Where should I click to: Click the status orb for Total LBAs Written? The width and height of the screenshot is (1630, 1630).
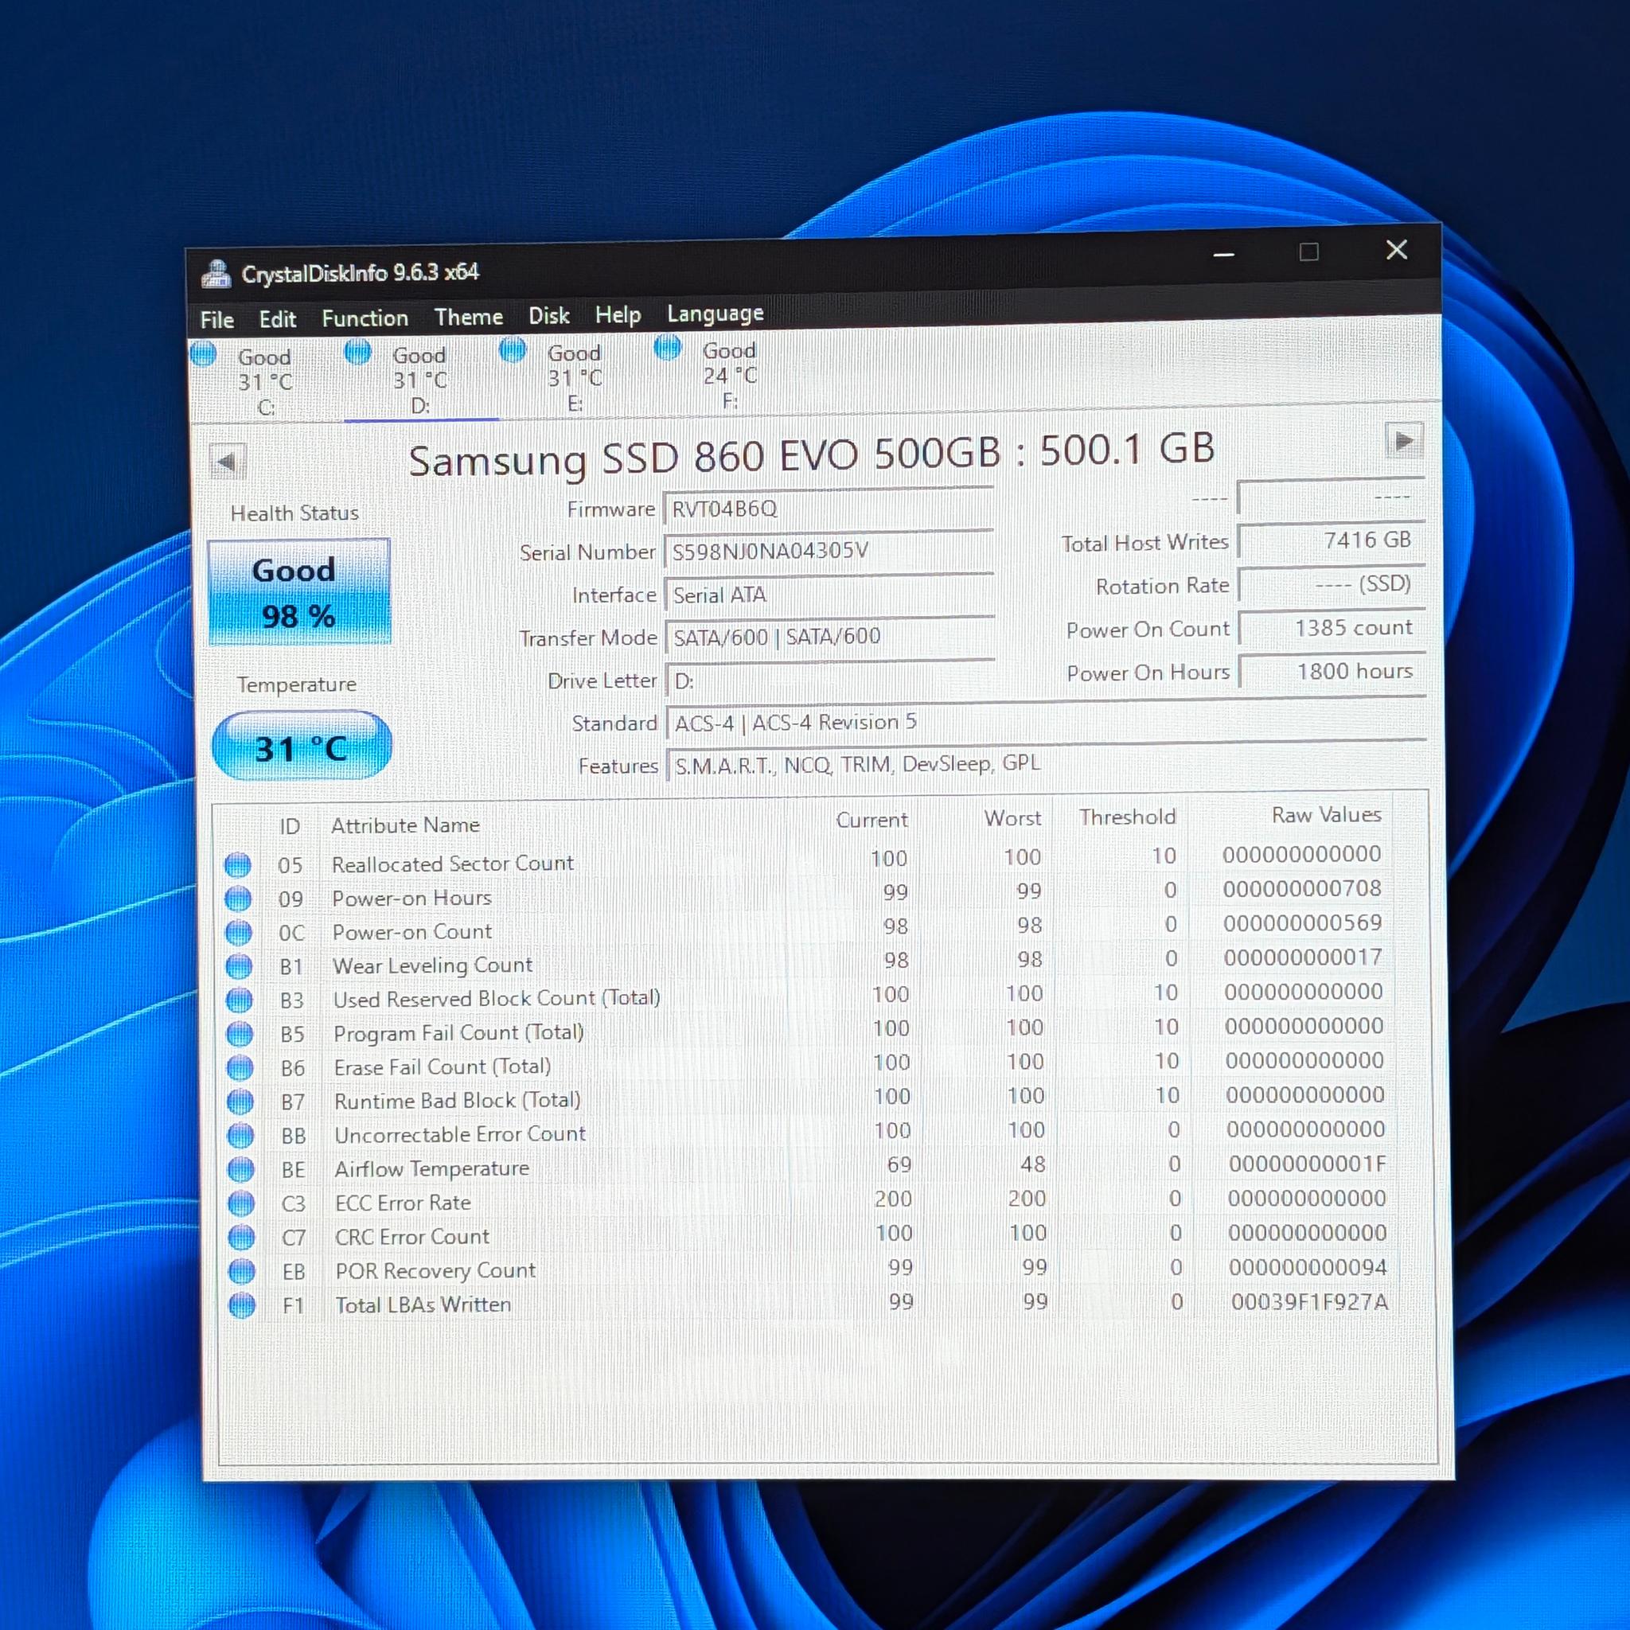click(x=242, y=1305)
